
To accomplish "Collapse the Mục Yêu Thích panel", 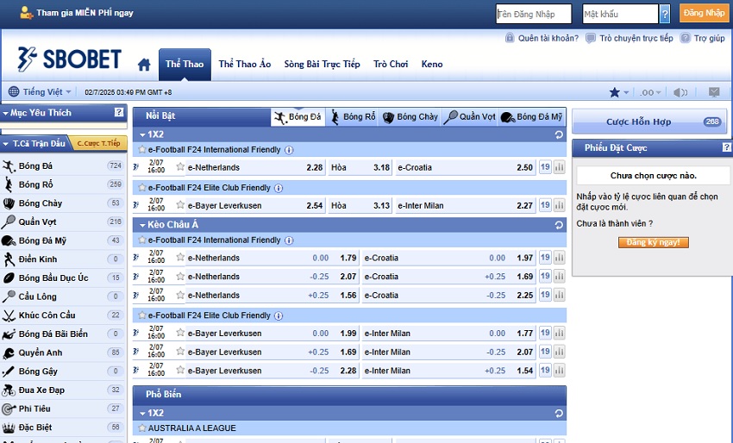I will 6,113.
